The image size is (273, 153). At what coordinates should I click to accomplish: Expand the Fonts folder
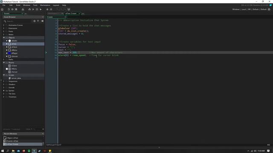(x=4, y=31)
